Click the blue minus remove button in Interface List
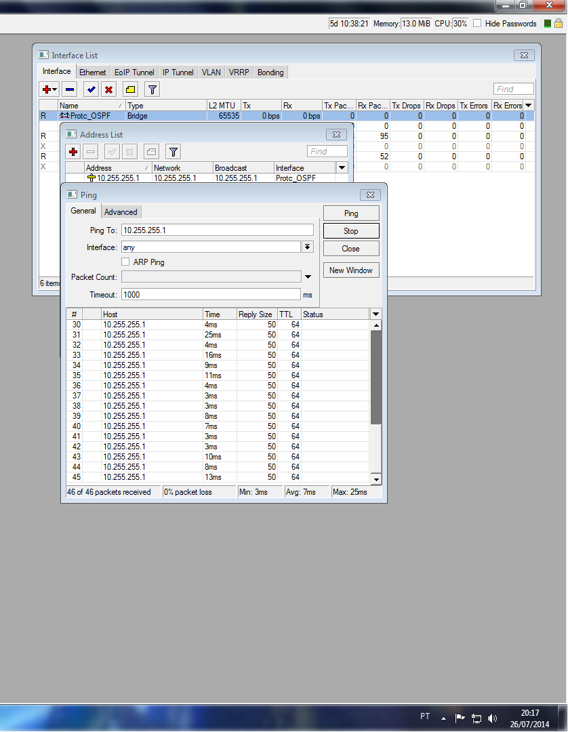This screenshot has width=568, height=732. pyautogui.click(x=69, y=89)
